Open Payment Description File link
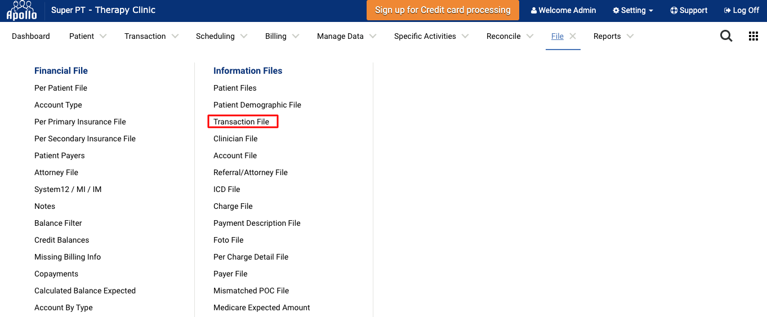Screen dimensions: 767x317 [x=257, y=223]
